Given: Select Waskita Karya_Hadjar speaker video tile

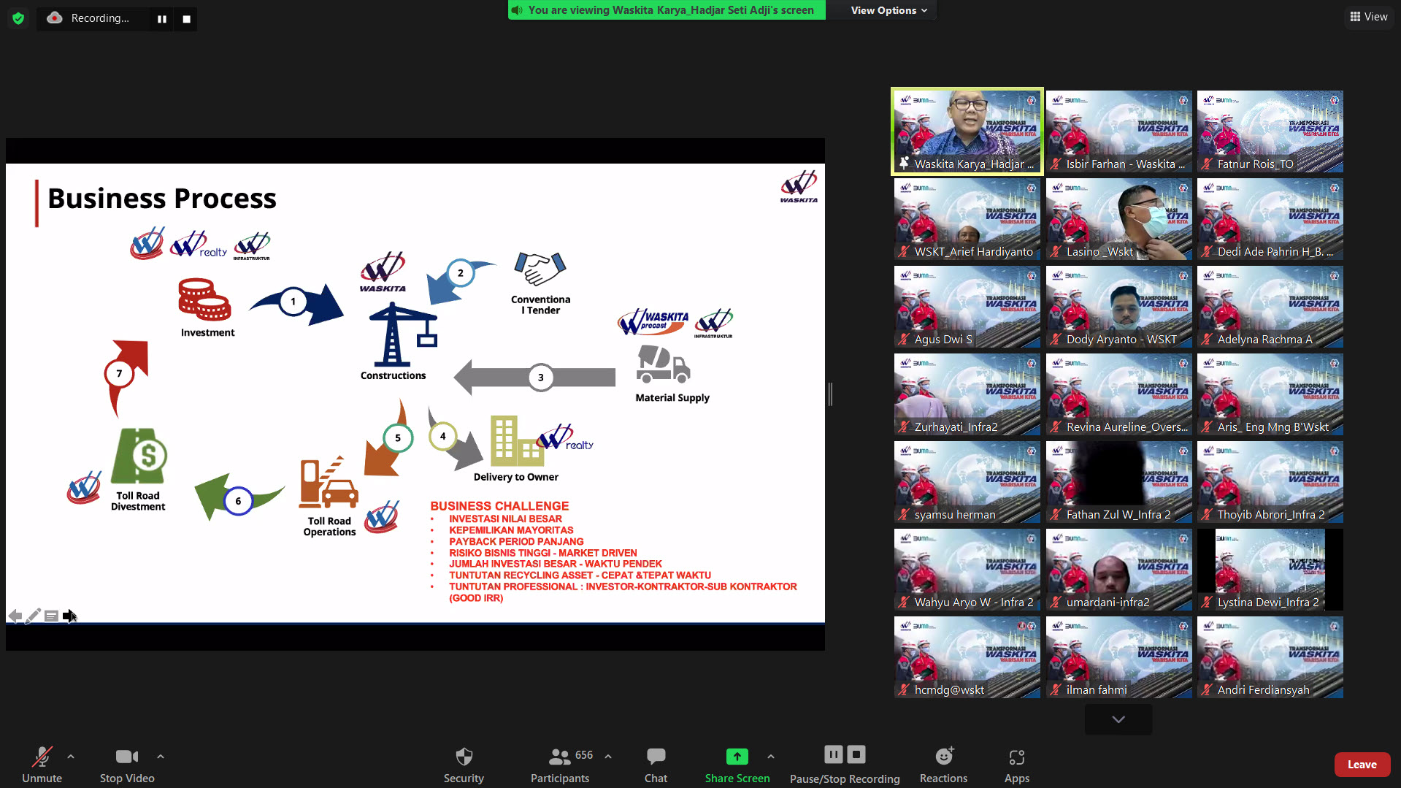Looking at the screenshot, I should (967, 131).
